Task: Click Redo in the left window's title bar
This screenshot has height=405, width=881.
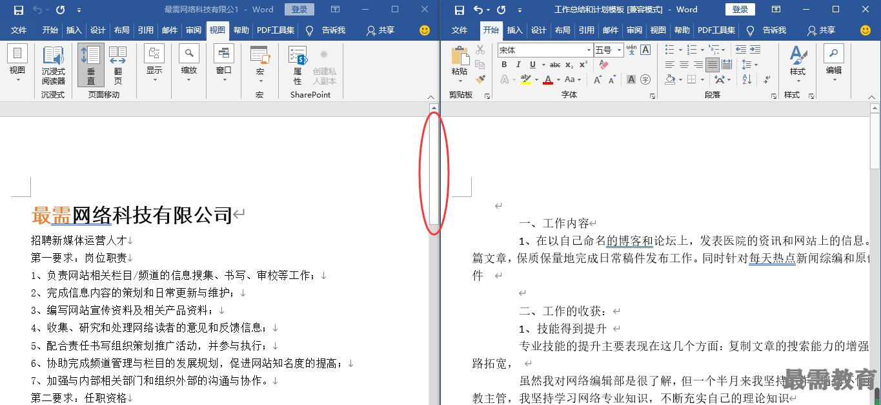Action: [x=61, y=10]
